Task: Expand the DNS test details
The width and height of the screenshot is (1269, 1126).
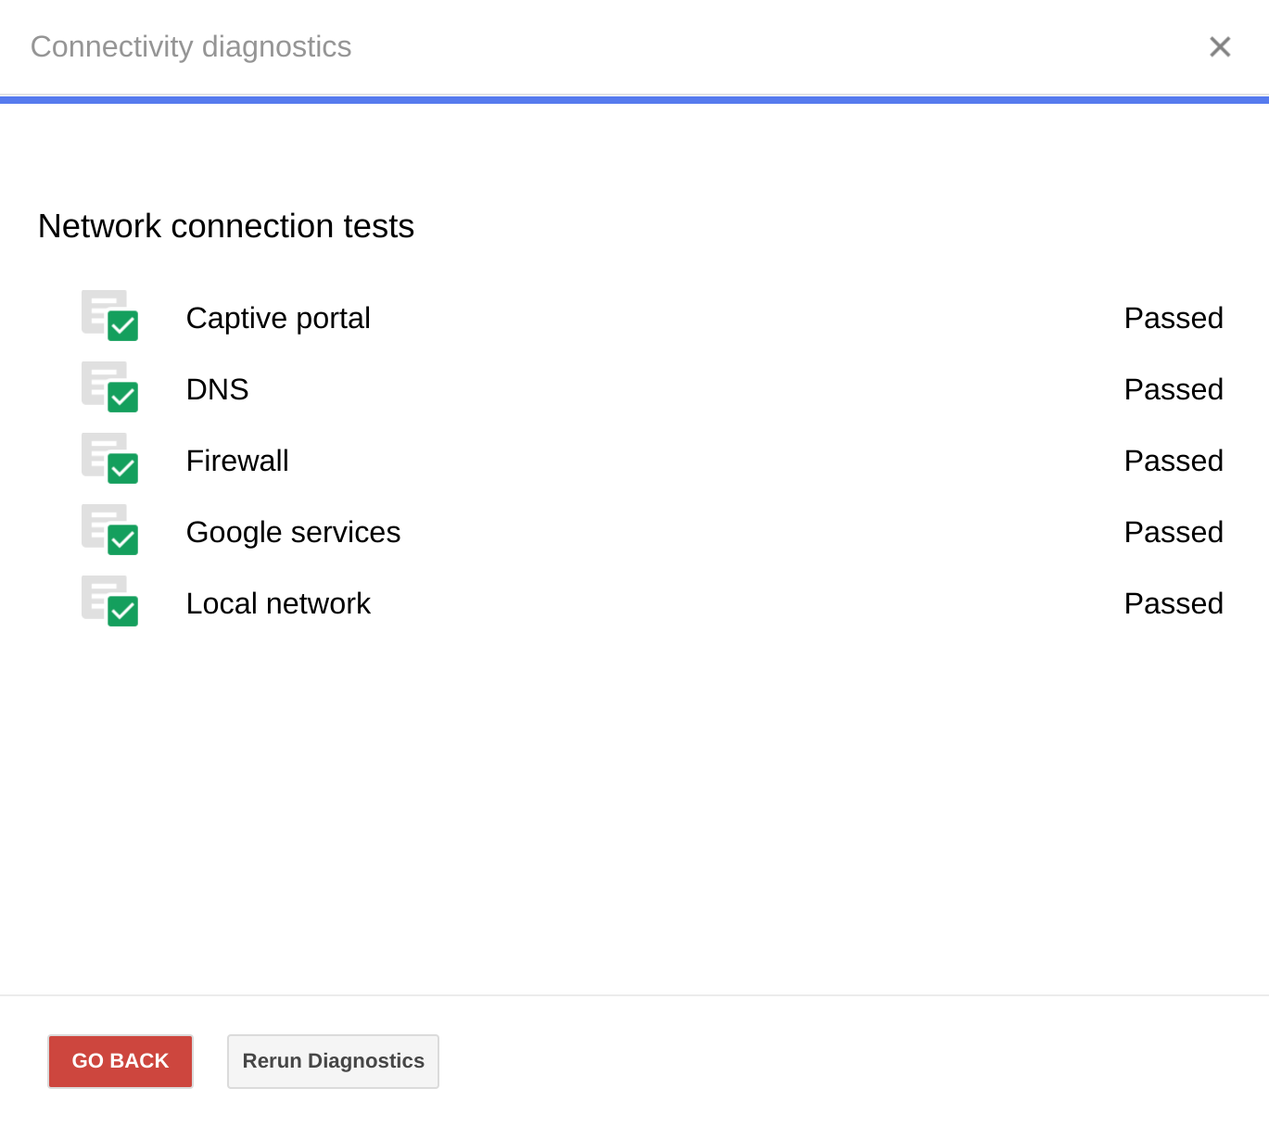Action: (x=218, y=389)
